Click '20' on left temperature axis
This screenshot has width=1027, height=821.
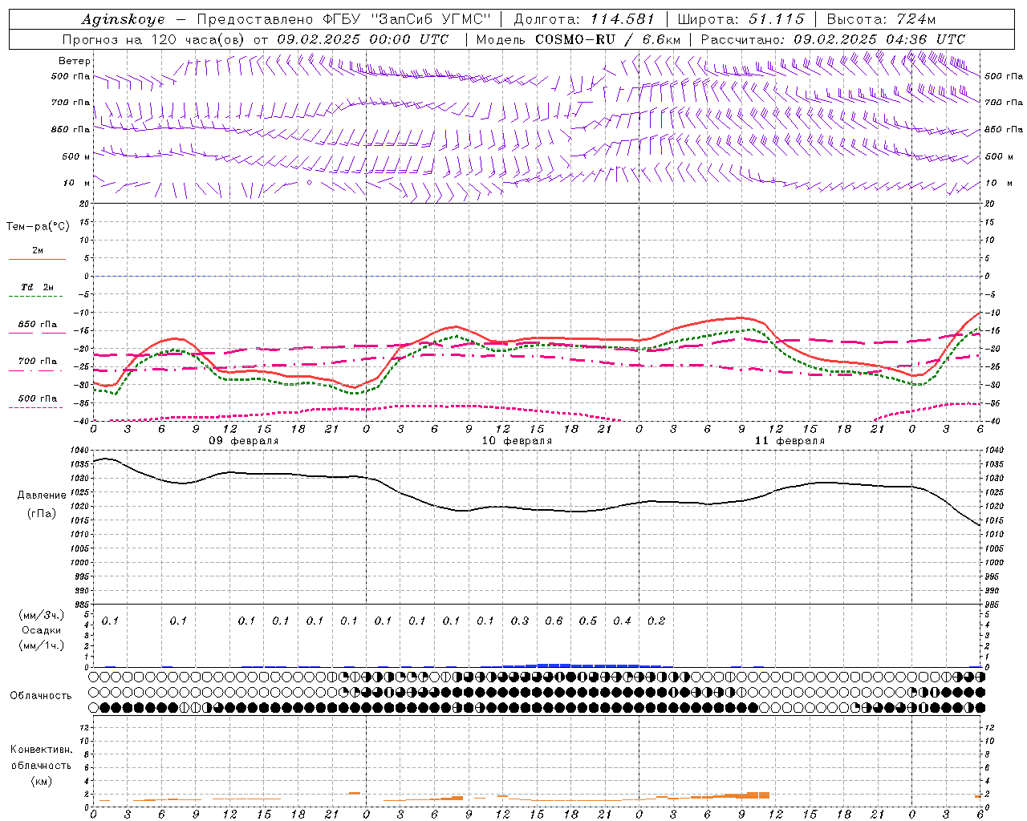point(83,204)
